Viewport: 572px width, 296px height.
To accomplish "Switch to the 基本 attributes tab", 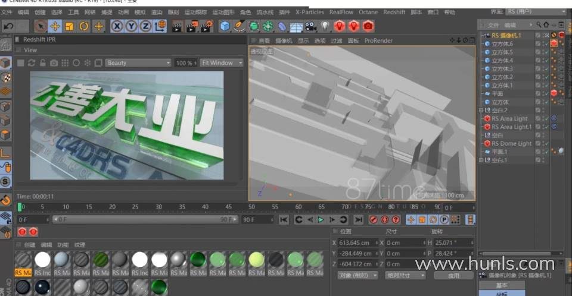I will (502, 285).
